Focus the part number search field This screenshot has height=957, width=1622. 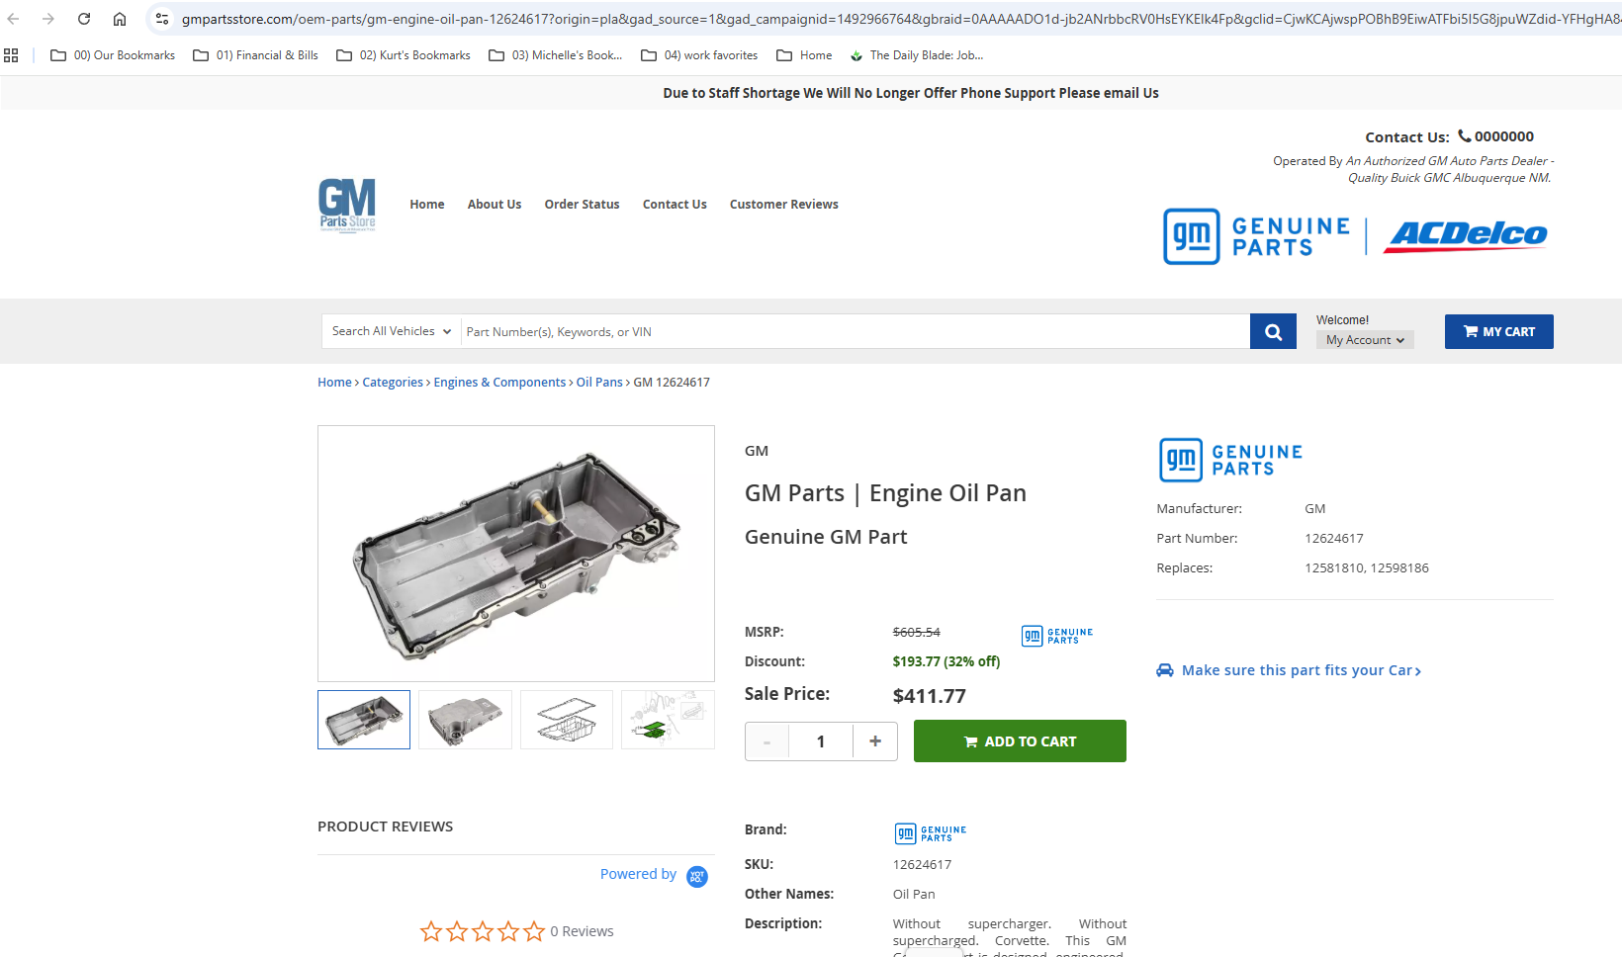856,332
